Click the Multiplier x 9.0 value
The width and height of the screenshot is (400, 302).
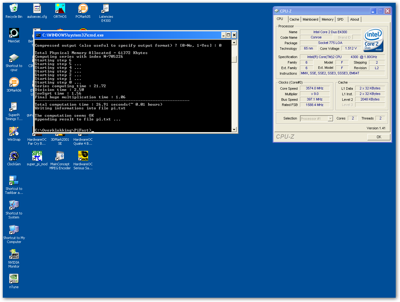click(315, 94)
